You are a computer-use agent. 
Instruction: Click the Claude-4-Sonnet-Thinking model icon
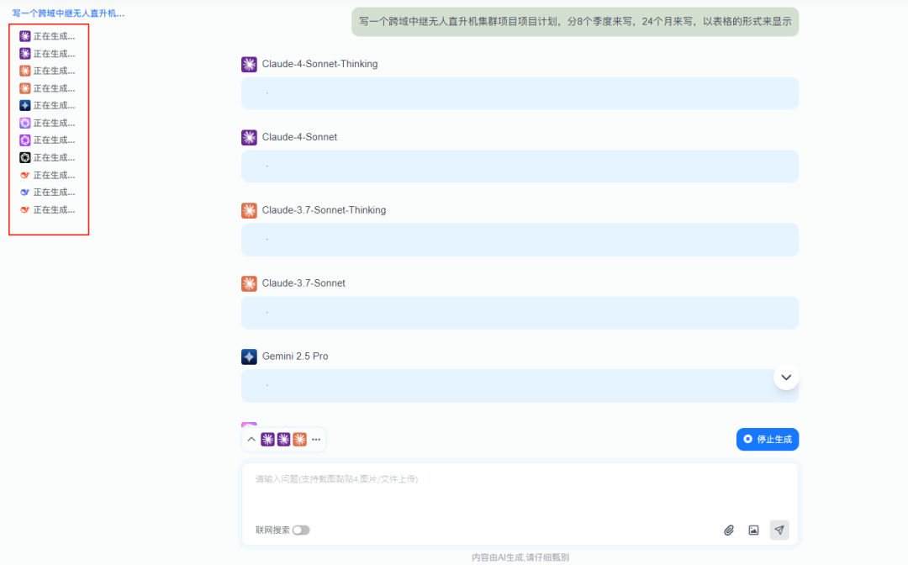[x=249, y=64]
